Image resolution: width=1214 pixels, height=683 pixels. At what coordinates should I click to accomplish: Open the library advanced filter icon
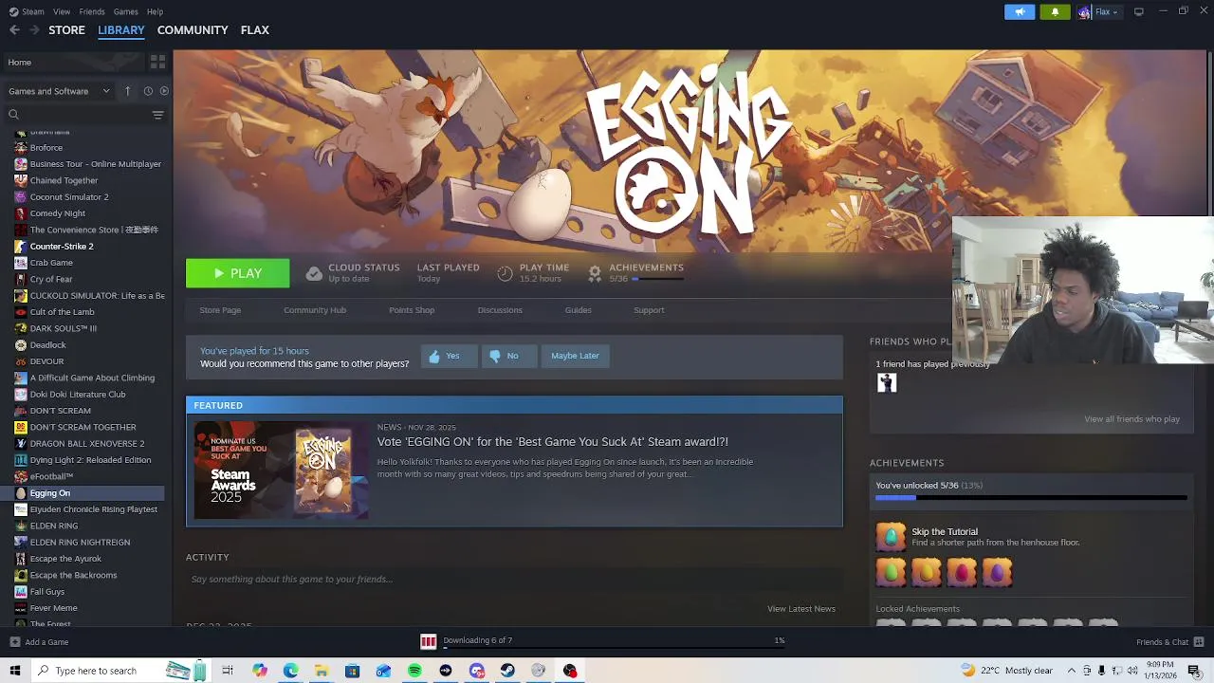tap(157, 115)
